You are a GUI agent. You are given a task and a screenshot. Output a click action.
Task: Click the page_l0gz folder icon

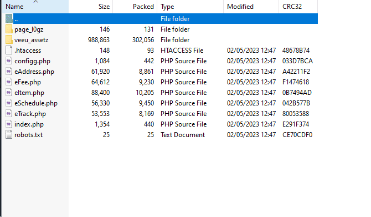click(9, 29)
